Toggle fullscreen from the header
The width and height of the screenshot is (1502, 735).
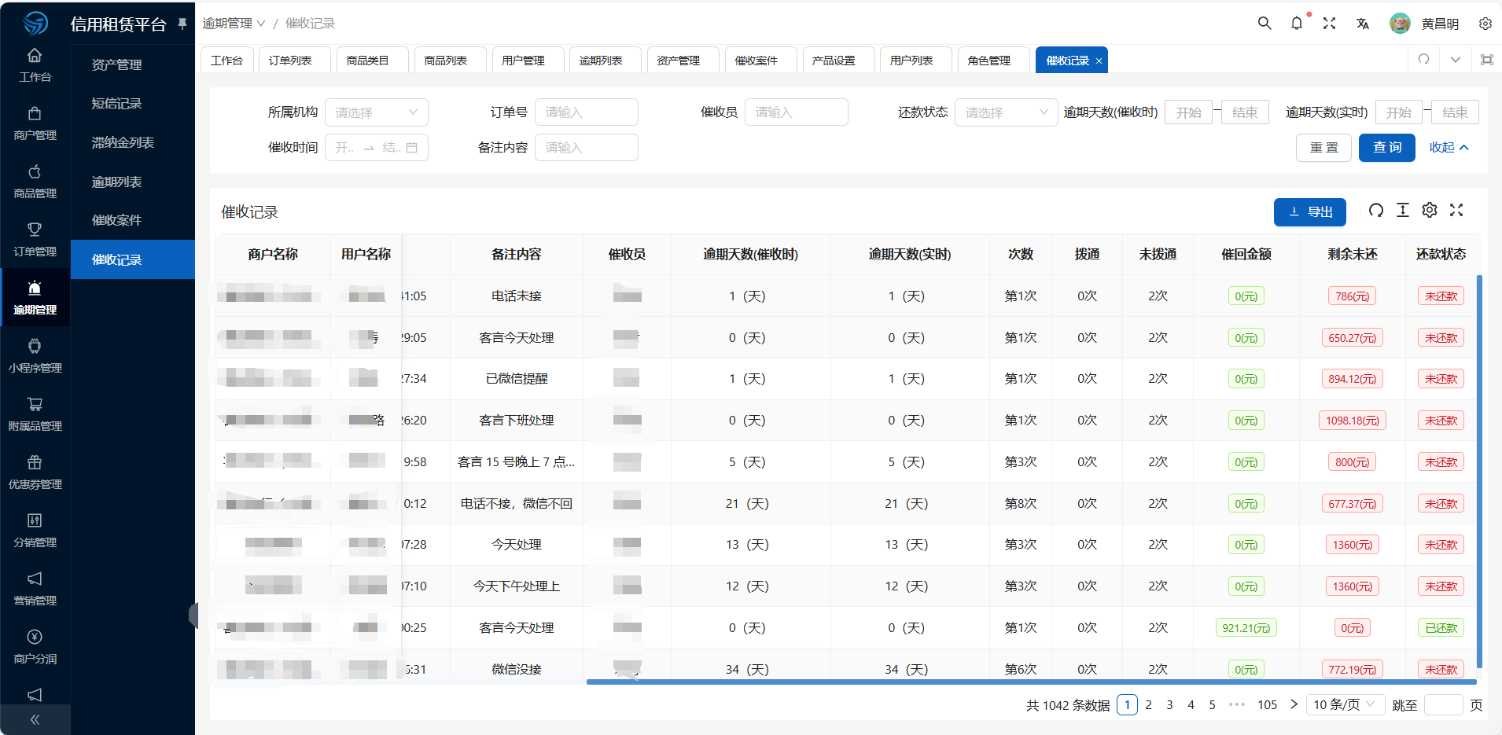coord(1329,24)
